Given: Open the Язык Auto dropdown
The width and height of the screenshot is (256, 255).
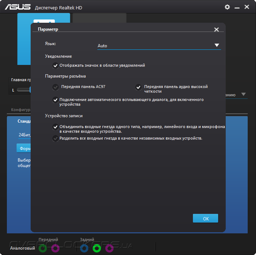Looking at the screenshot, I should click(x=159, y=45).
